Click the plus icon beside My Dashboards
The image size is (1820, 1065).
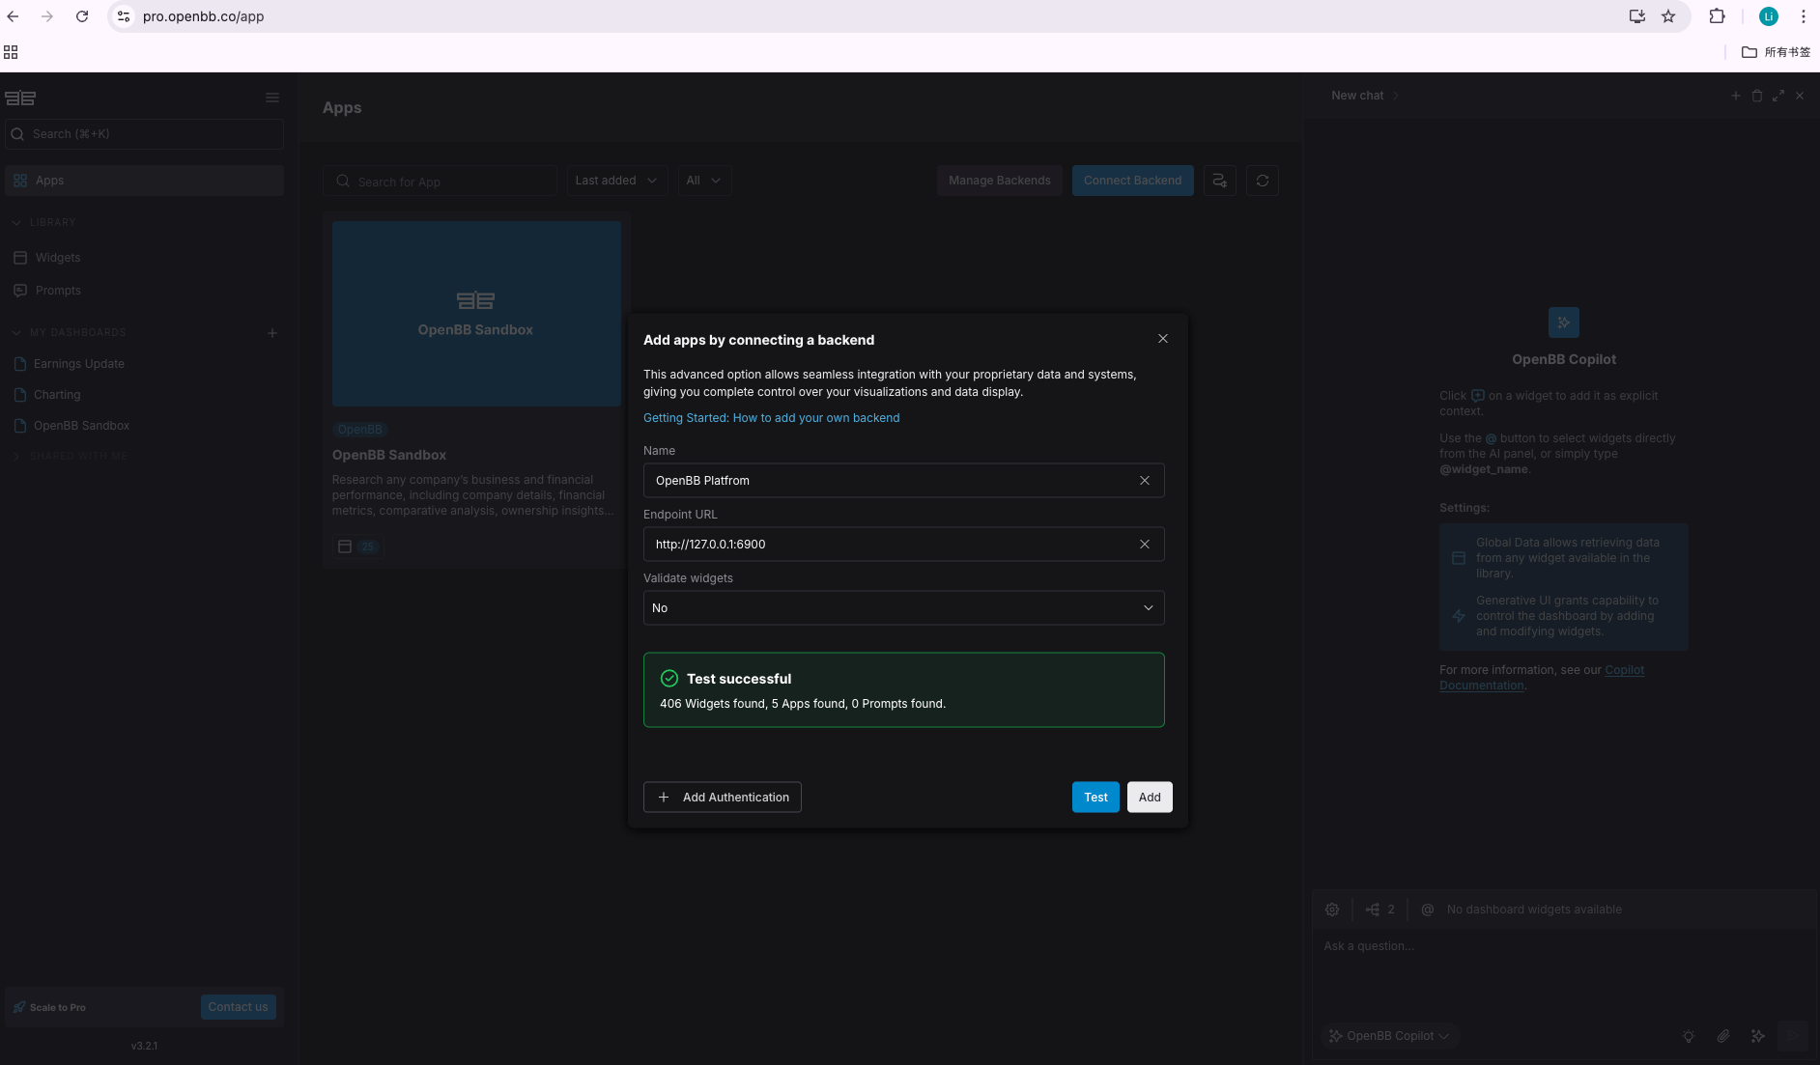coord(271,333)
